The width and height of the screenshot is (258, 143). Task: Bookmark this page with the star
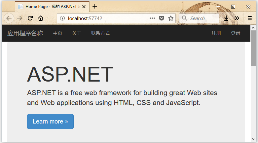(171, 18)
